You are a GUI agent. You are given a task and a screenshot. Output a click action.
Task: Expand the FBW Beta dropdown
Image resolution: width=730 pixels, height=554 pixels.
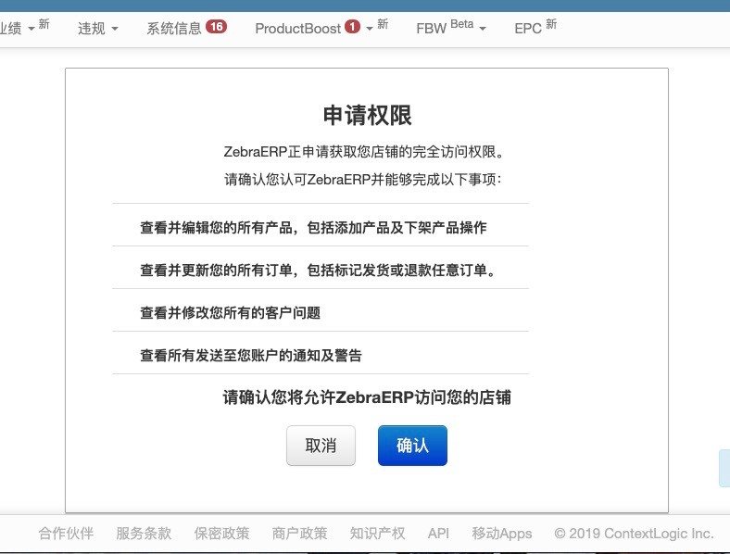click(450, 29)
